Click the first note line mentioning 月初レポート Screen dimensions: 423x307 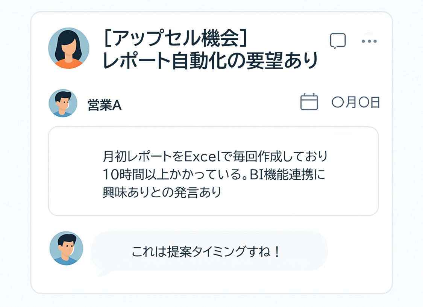point(215,155)
